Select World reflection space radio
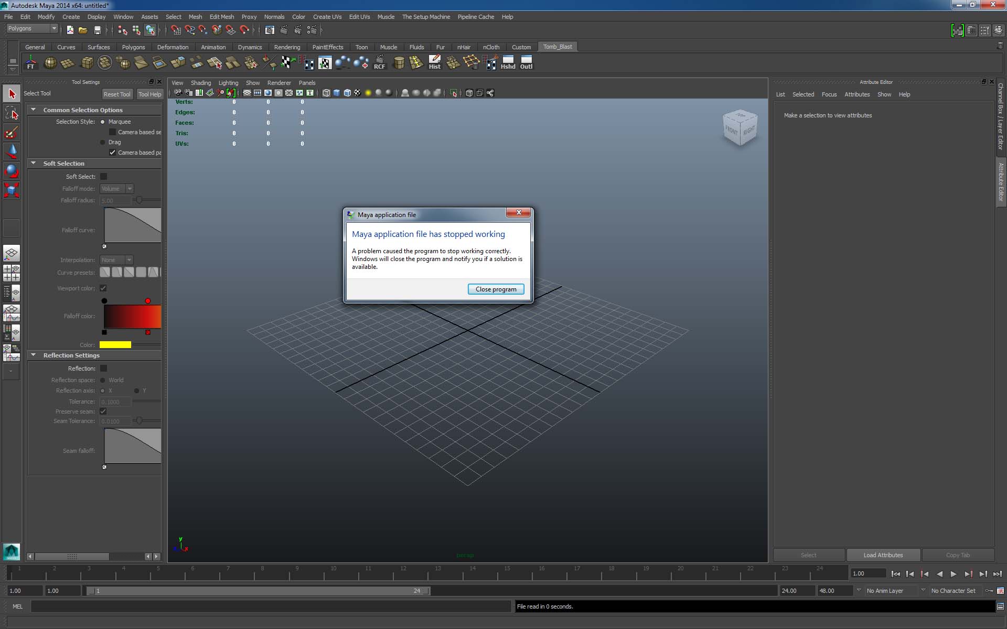The width and height of the screenshot is (1007, 629). tap(103, 380)
